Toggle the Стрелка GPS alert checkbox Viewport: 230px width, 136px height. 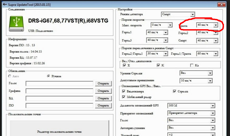click(175, 91)
